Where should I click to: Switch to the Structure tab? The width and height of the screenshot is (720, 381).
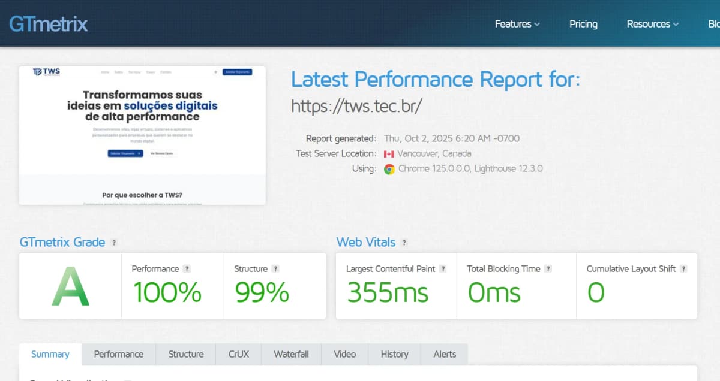click(186, 354)
